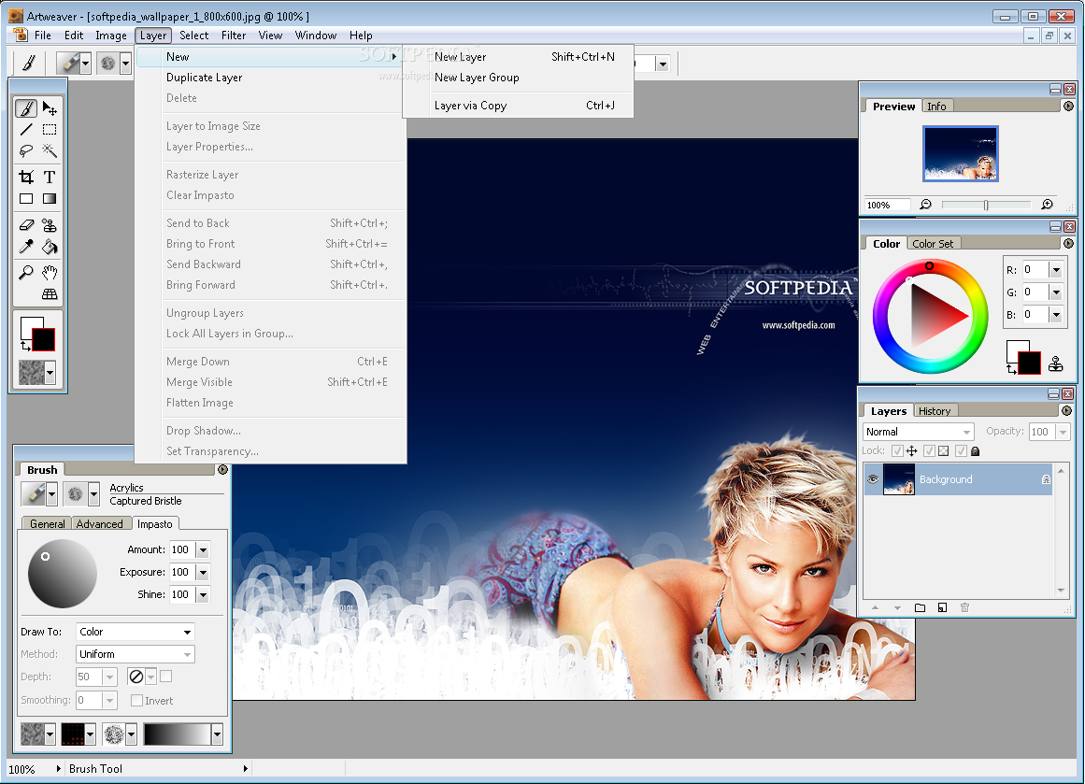1085x784 pixels.
Task: Select the Move tool in toolbox
Action: (x=50, y=108)
